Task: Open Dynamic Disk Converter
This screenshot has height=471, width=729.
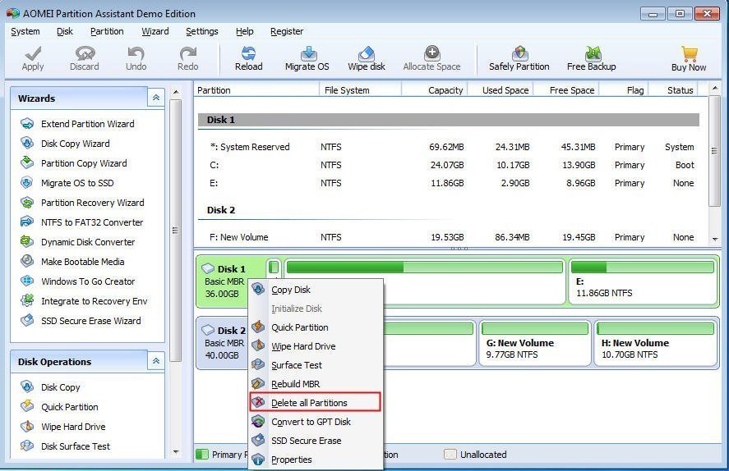Action: (x=77, y=242)
